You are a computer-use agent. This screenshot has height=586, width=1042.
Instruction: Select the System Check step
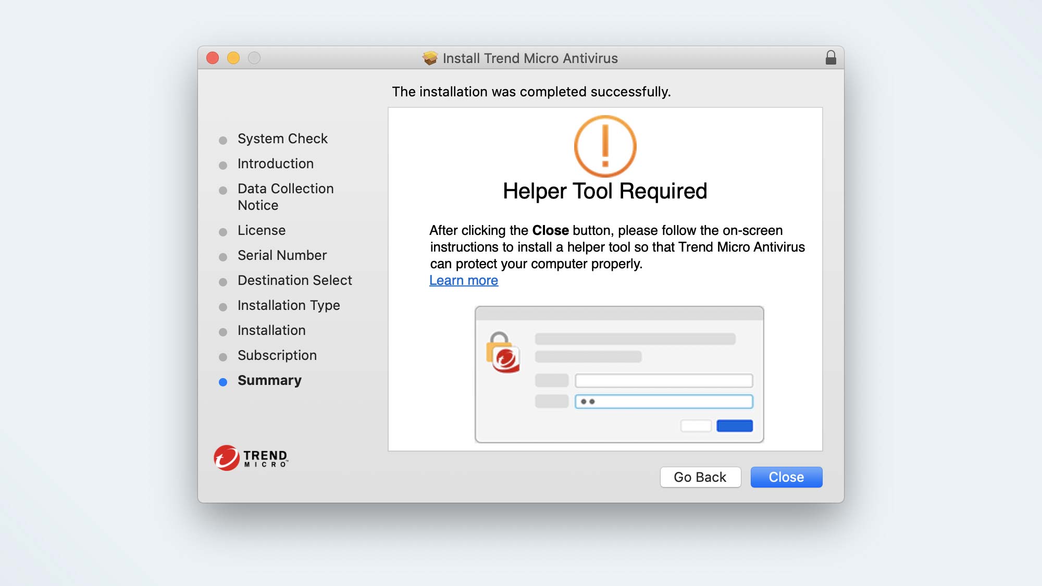point(282,139)
